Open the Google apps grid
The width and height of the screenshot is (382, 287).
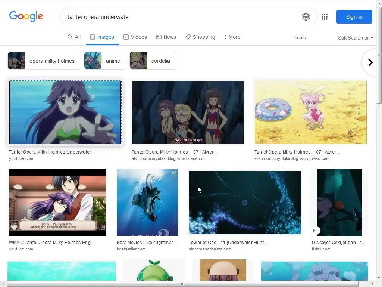324,17
